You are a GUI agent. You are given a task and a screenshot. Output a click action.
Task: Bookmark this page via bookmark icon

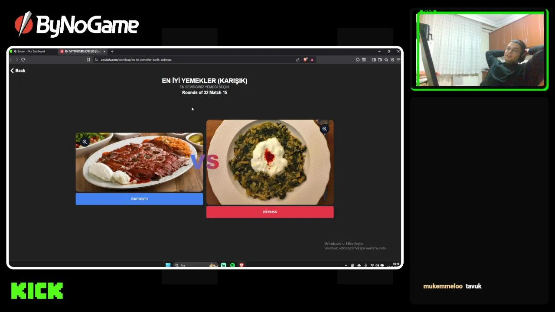[88, 60]
